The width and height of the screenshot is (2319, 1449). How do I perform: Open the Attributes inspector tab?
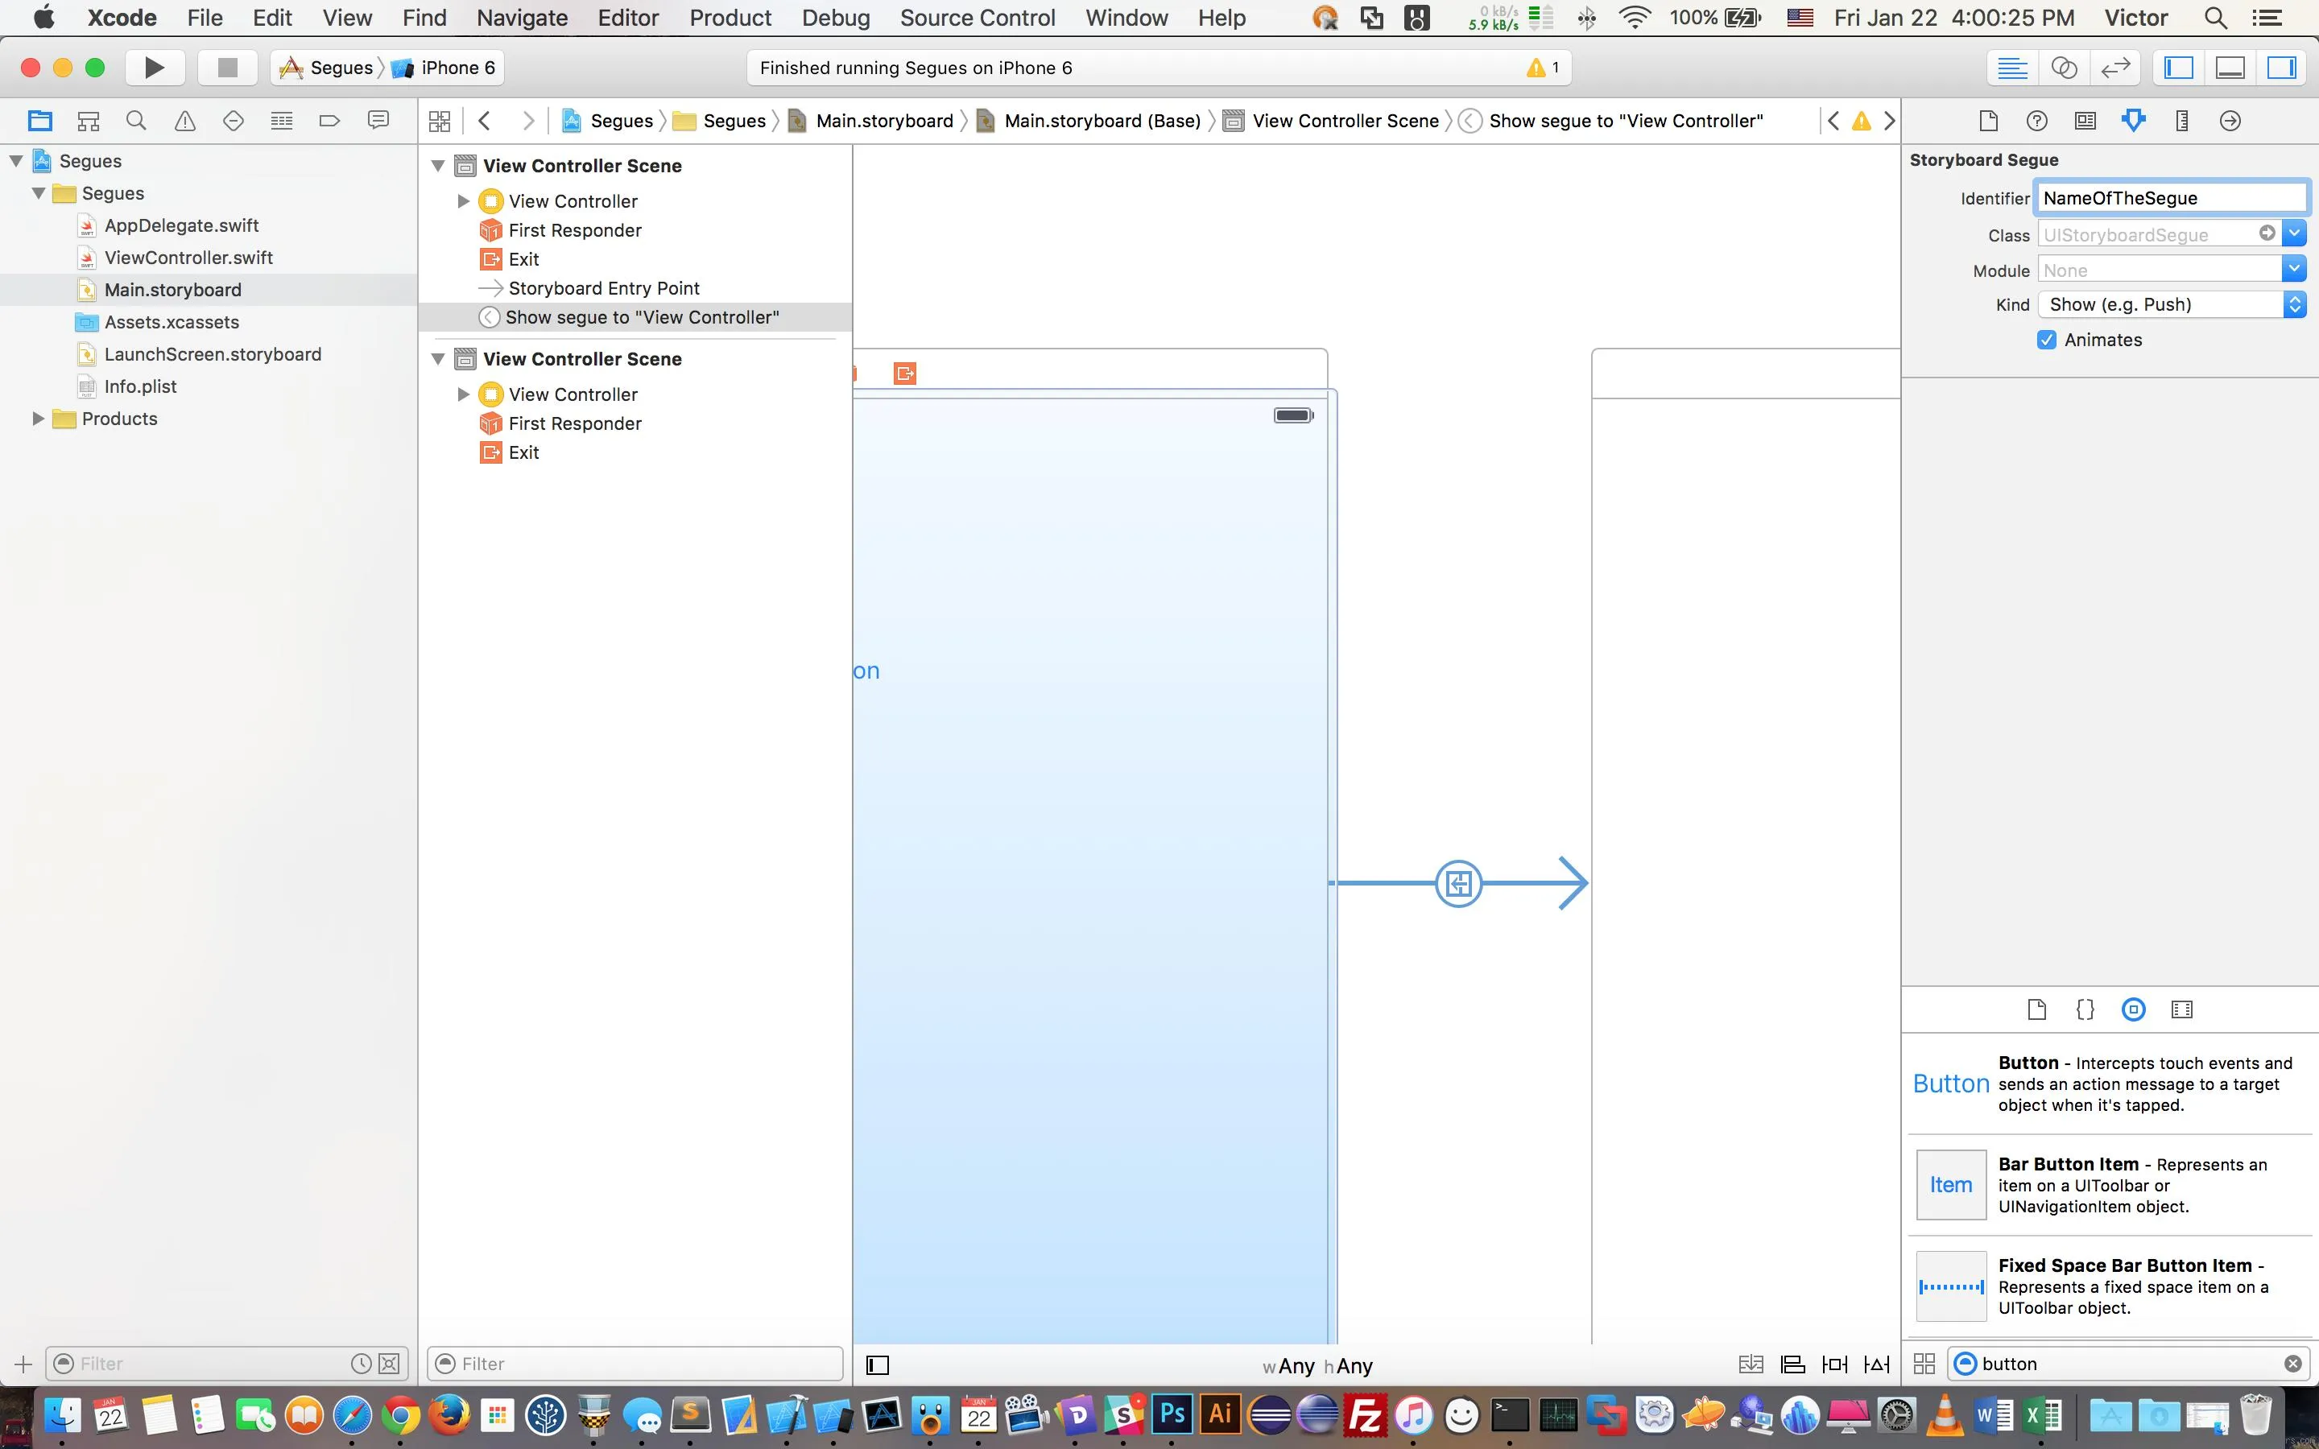2133,121
